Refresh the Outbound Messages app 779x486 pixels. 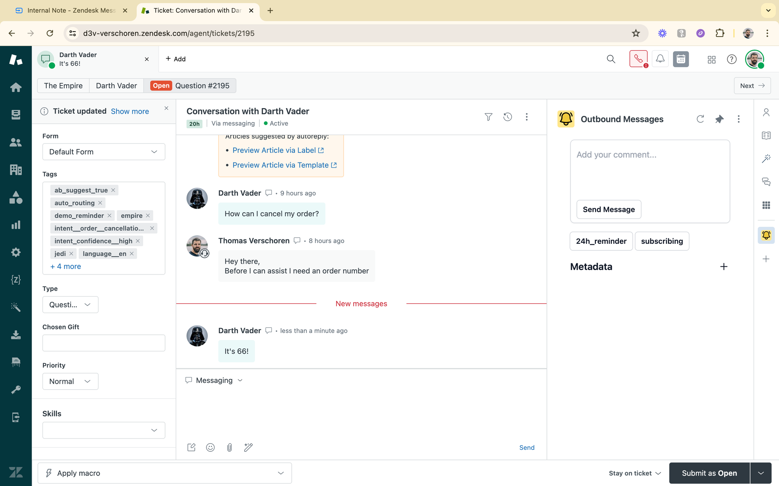(x=700, y=119)
